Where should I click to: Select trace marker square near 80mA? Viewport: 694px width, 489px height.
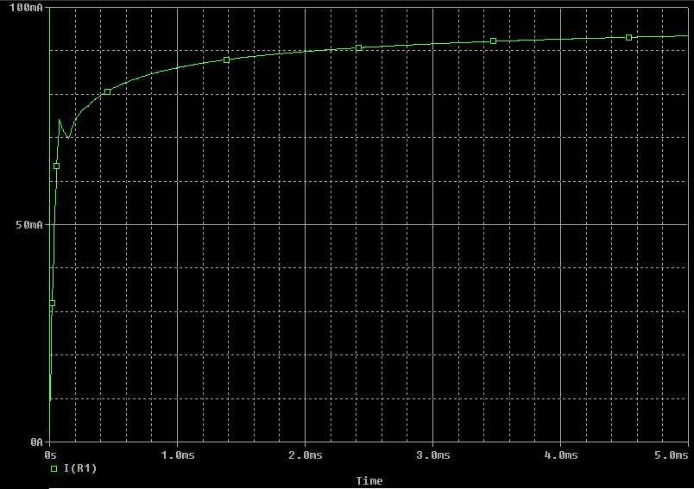click(108, 92)
